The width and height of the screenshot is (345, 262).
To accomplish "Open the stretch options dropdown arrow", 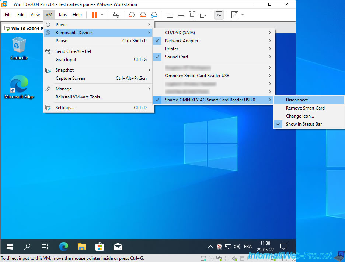I will pos(243,15).
